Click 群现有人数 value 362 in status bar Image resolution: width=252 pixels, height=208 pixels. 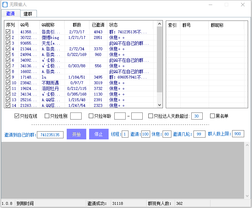point(179,203)
